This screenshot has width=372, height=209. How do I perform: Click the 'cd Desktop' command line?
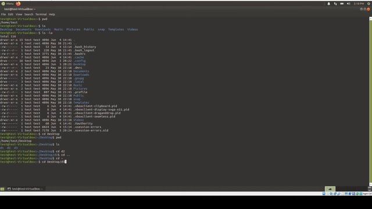coord(30,134)
